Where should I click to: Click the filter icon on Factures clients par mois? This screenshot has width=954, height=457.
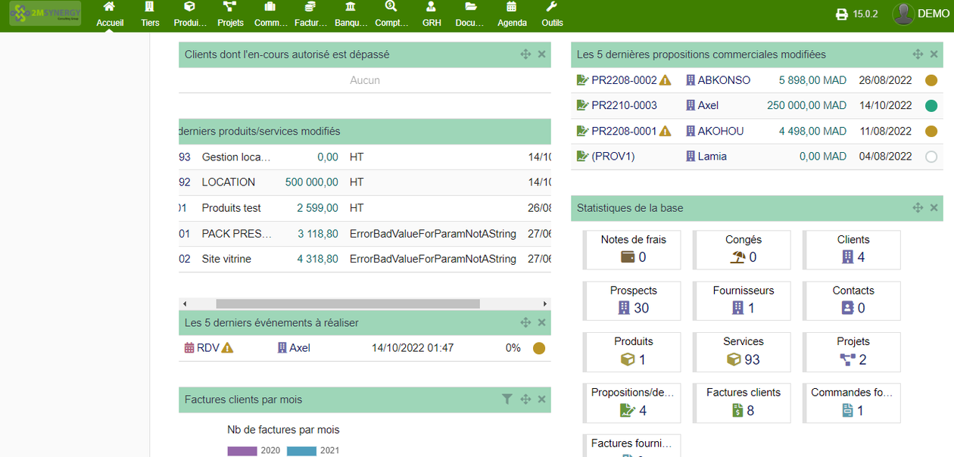pyautogui.click(x=507, y=399)
